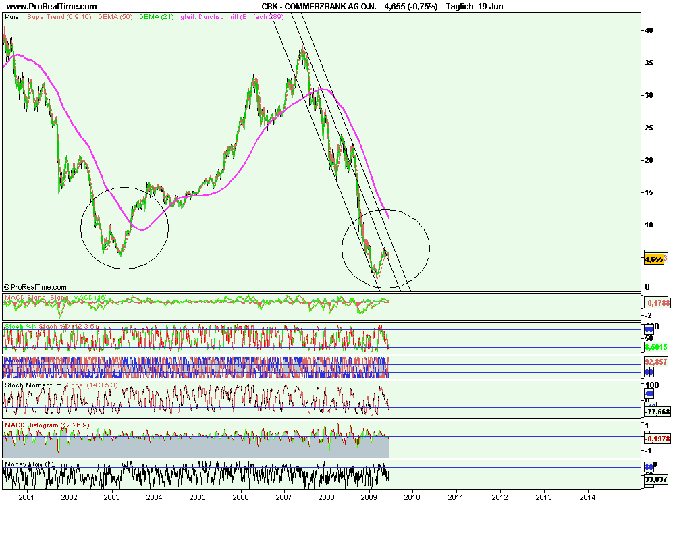Click the 2009 year label on time axis
The width and height of the screenshot is (675, 540).
(x=369, y=497)
